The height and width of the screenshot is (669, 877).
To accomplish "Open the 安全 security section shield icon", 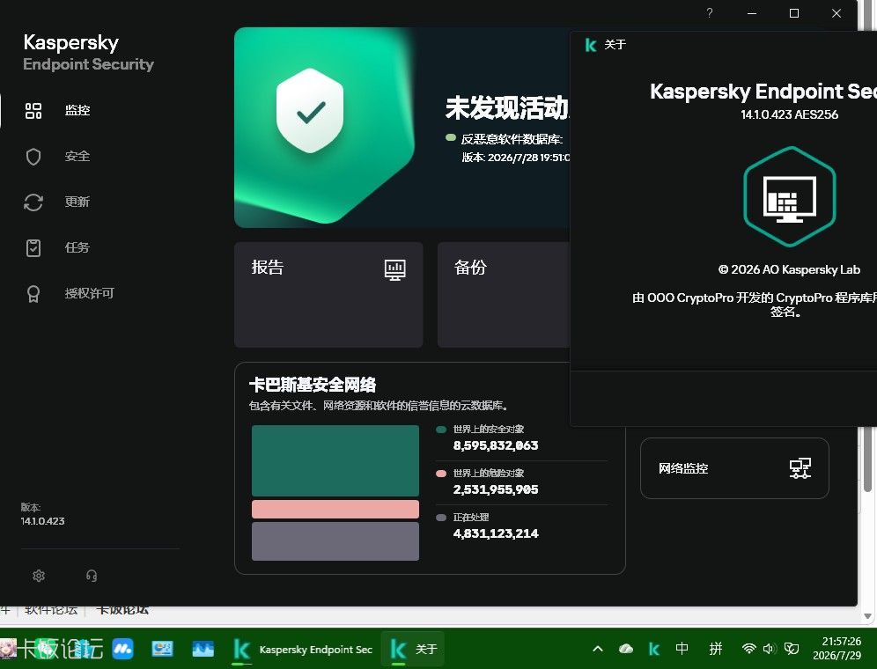I will coord(33,157).
